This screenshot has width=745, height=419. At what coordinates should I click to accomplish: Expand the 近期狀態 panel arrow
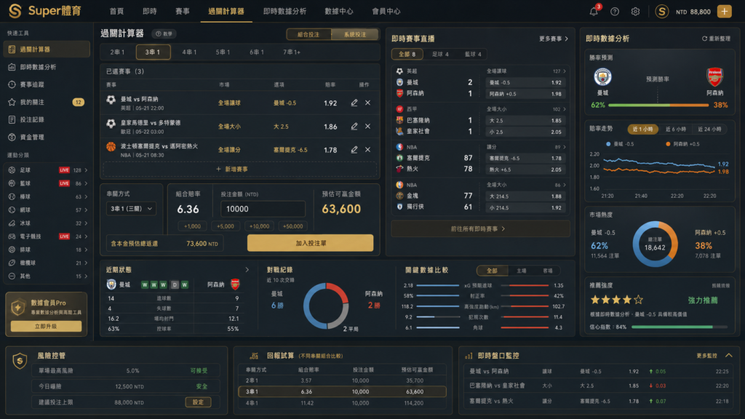247,270
